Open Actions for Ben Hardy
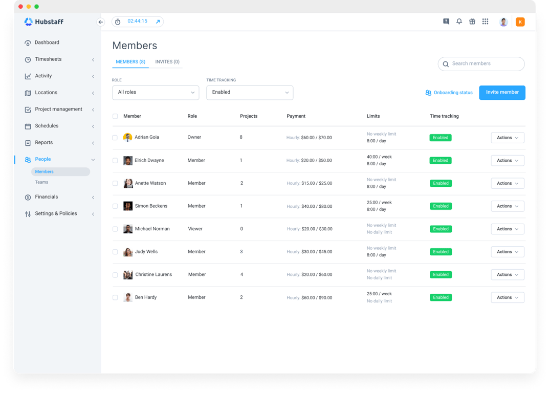 tap(507, 297)
